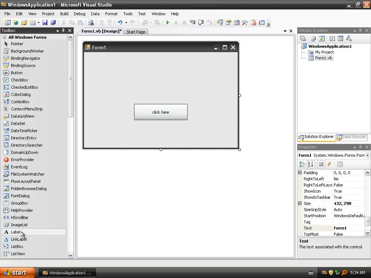Viewport: 371px width, 278px height.
Task: Open the Toolbox window position dropdown arrow
Action: (x=57, y=31)
